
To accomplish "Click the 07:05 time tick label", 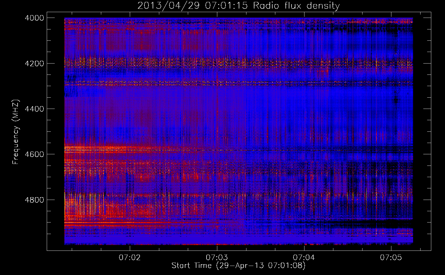I will [391, 257].
